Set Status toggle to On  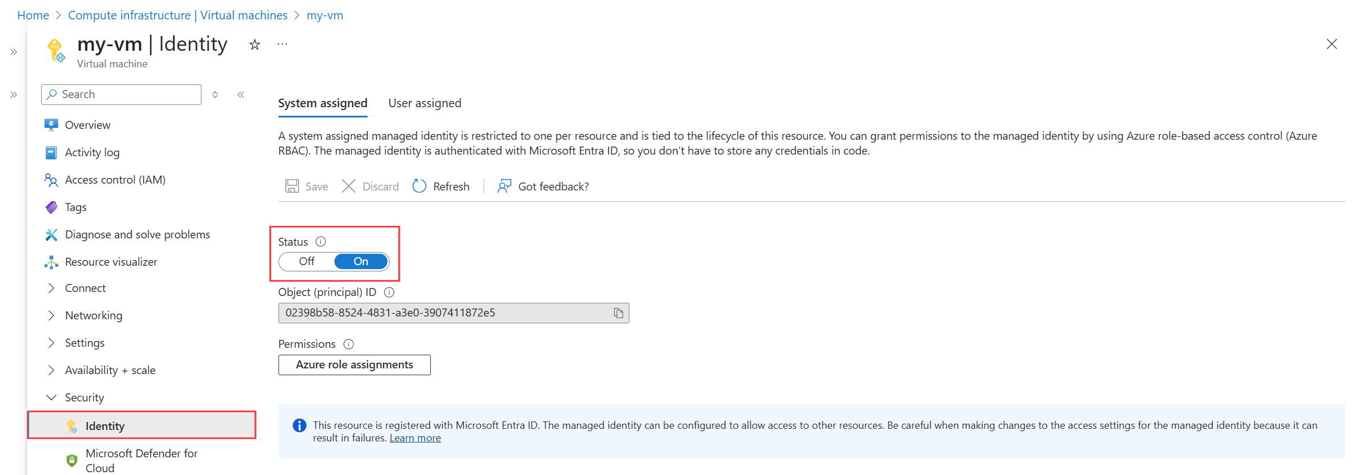[x=361, y=262]
